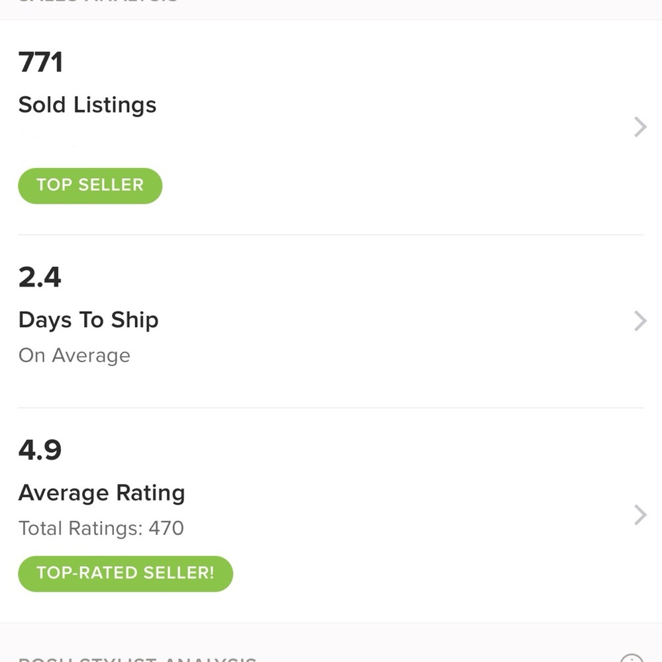Click the 2.4 days to ship value
Viewport: 662px width, 662px height.
tap(40, 277)
